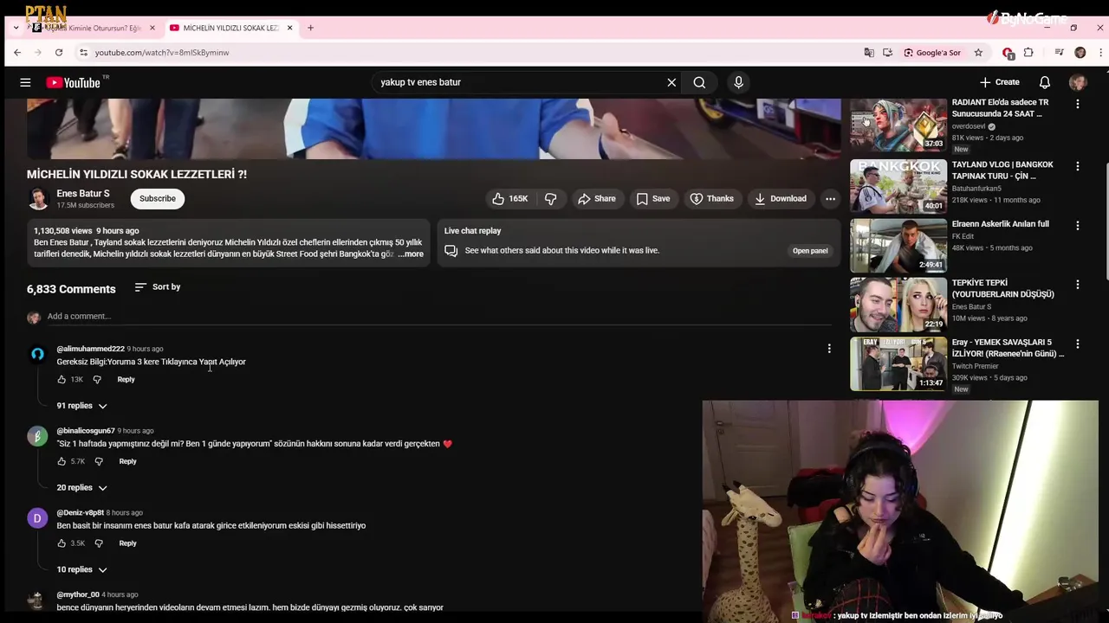Like the comment by @Deniz-v8p8t
Image resolution: width=1109 pixels, height=623 pixels.
pyautogui.click(x=62, y=543)
